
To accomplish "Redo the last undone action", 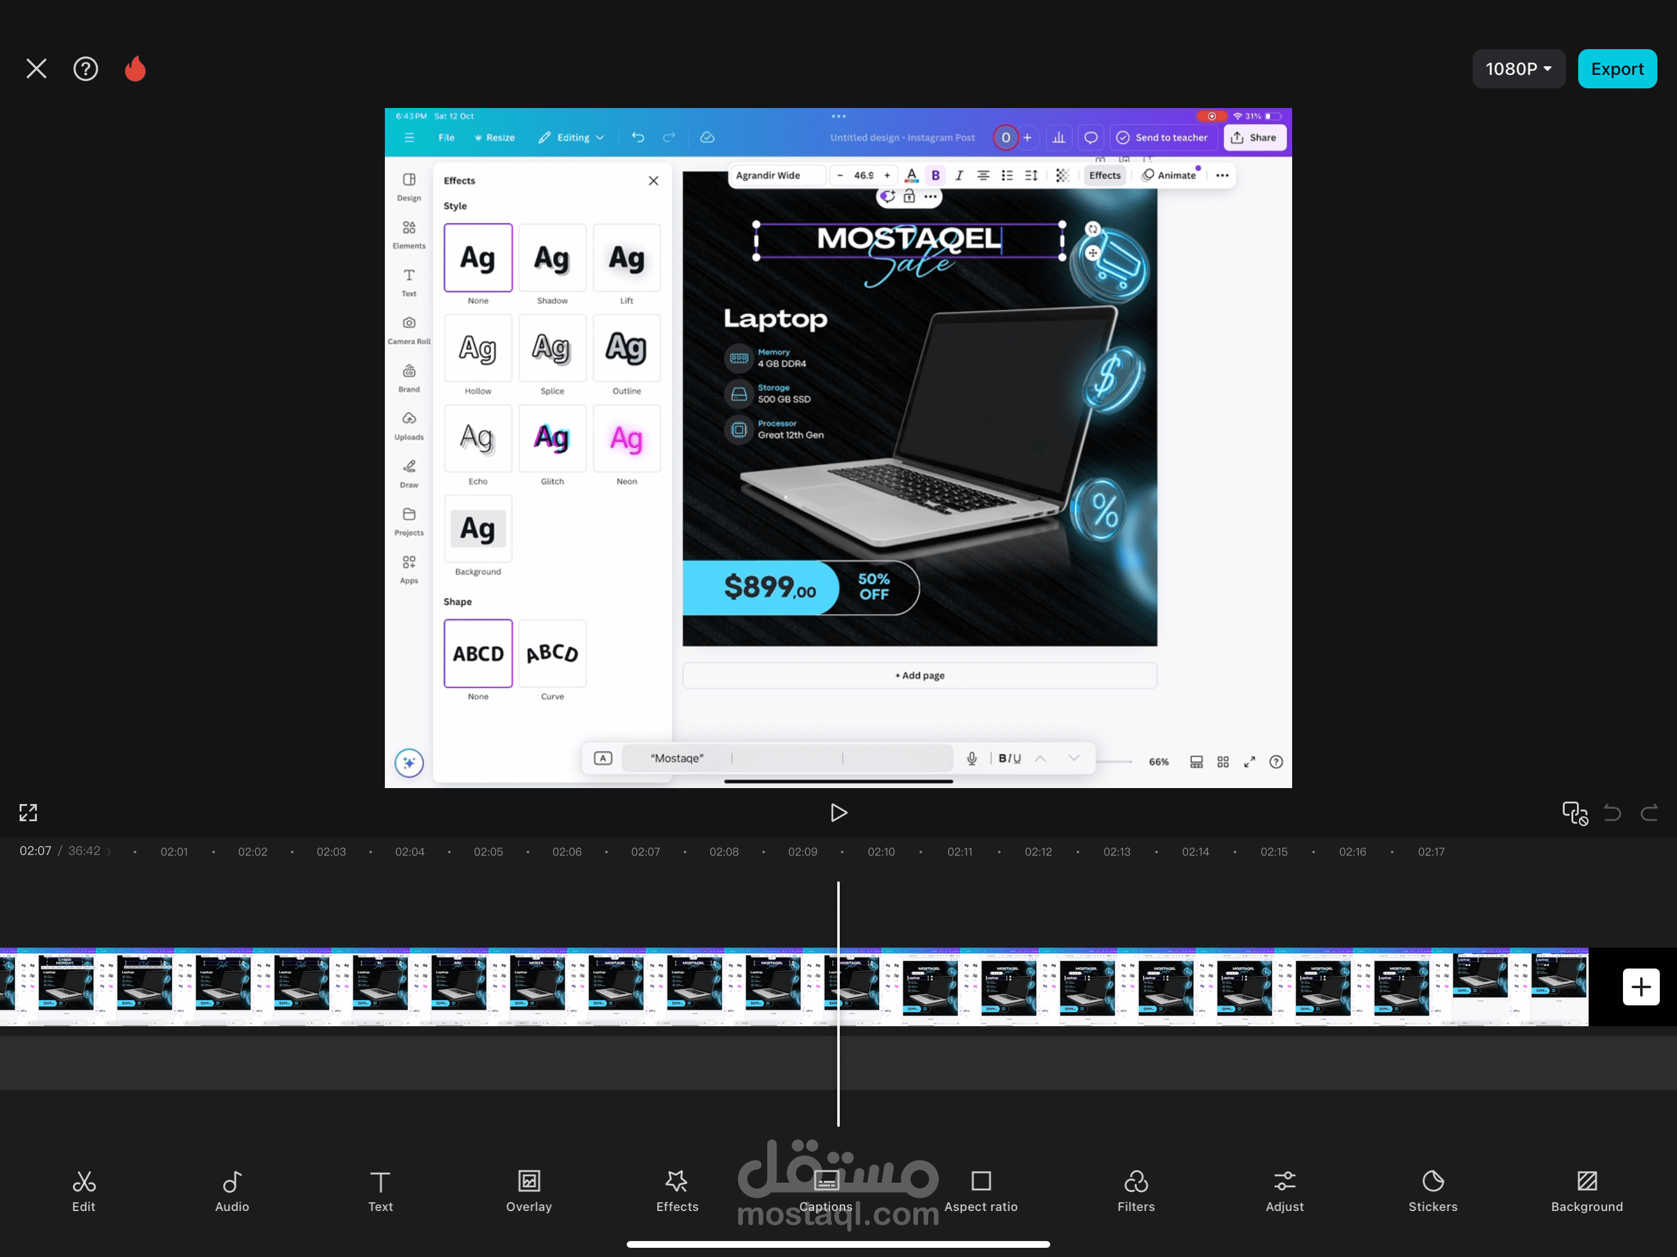I will [x=1648, y=813].
